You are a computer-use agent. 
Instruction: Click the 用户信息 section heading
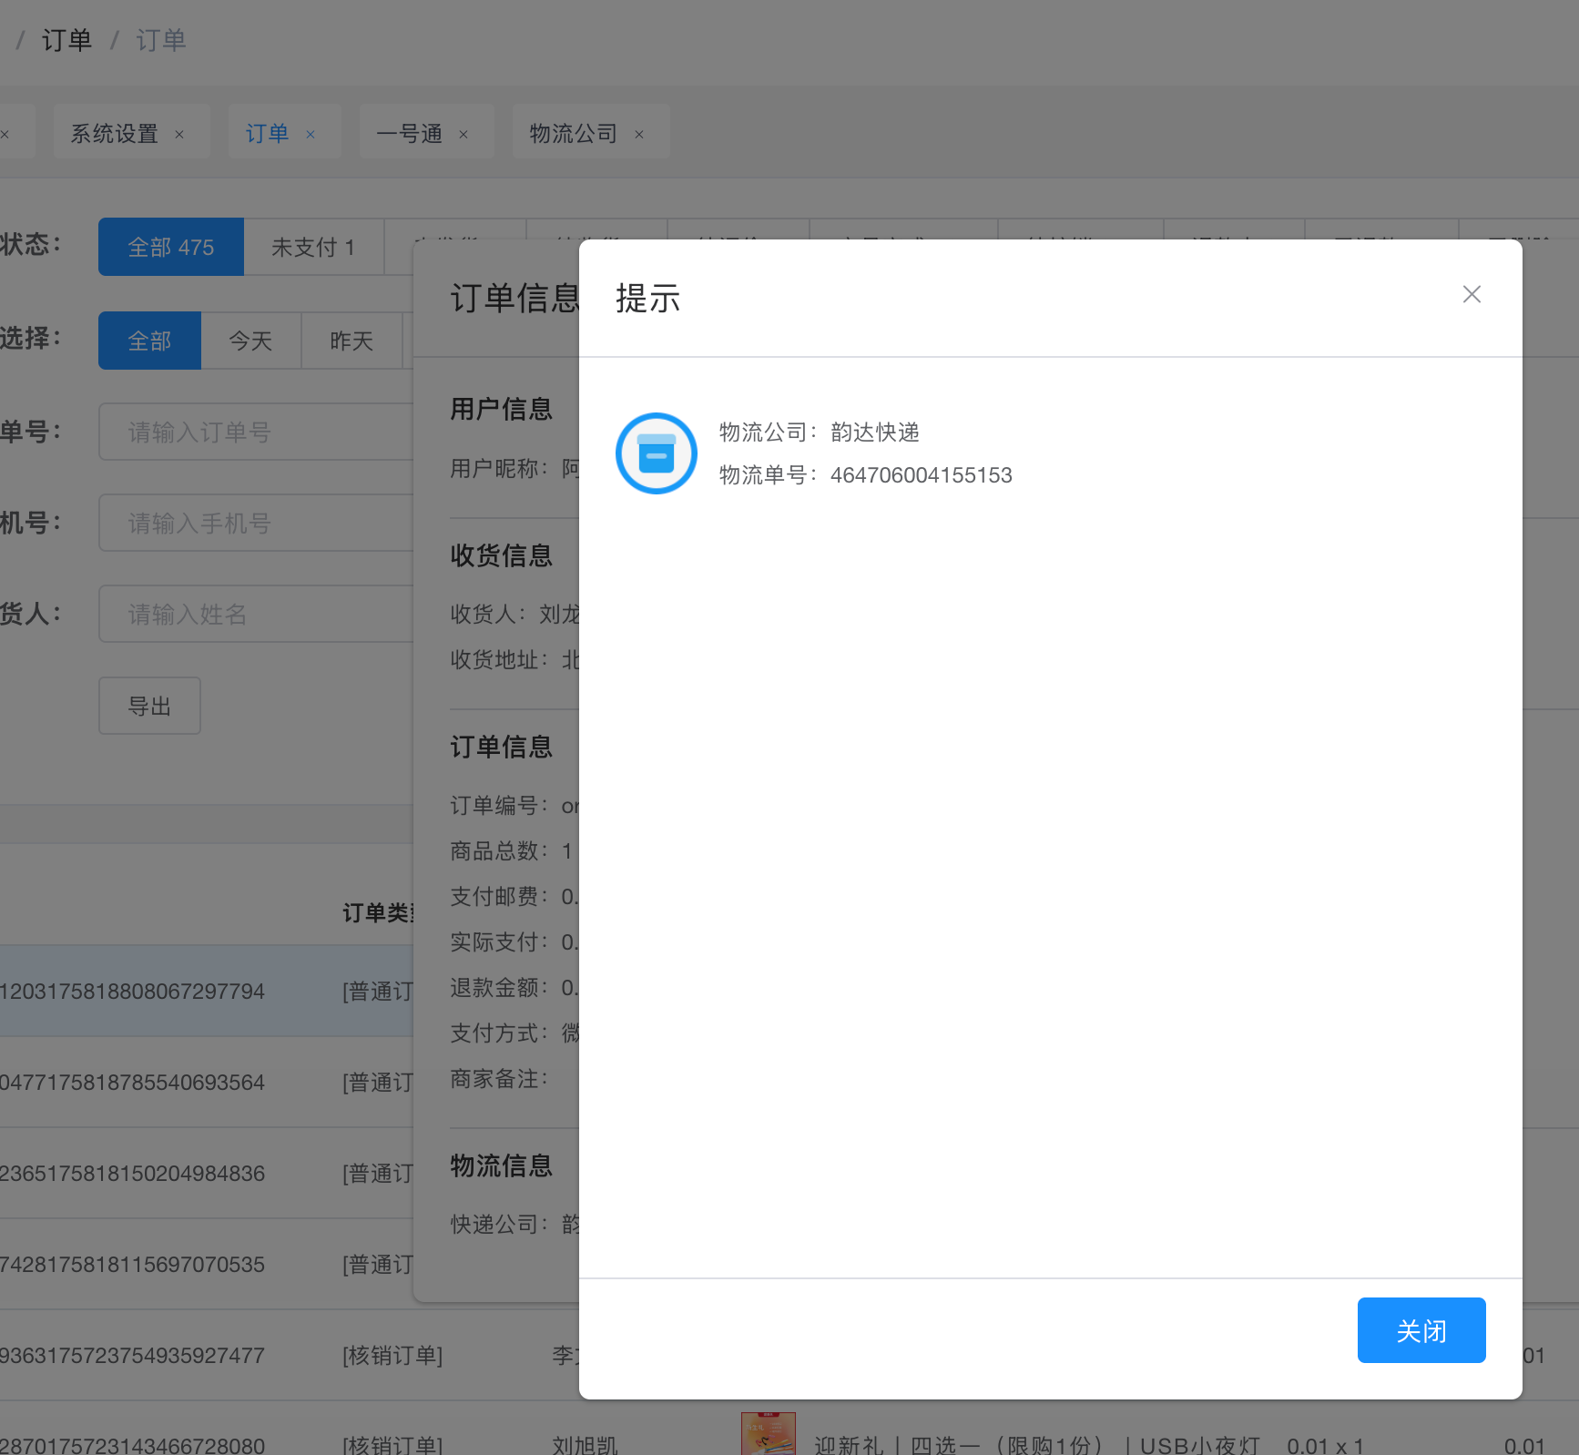pos(502,409)
